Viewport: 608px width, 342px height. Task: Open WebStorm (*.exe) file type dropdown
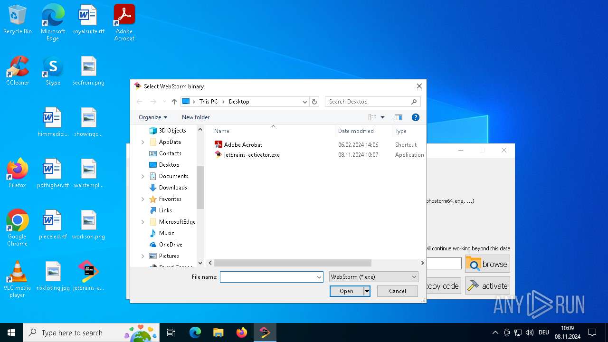(373, 277)
